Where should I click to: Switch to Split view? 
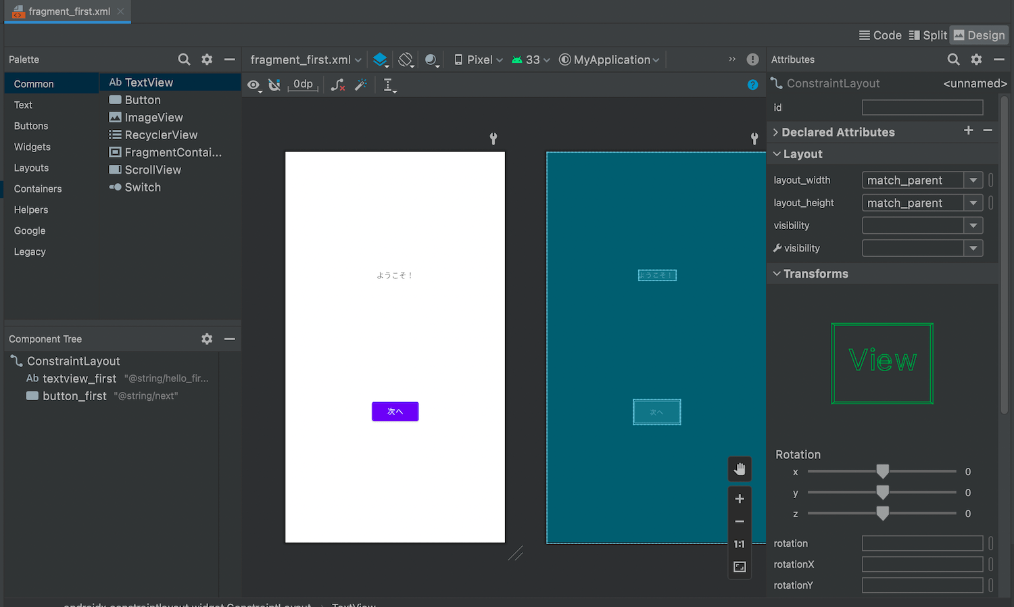pyautogui.click(x=928, y=35)
